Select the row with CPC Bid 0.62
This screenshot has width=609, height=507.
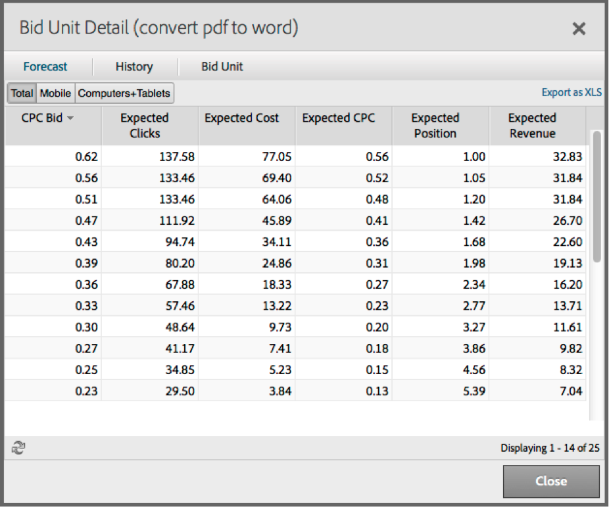pyautogui.click(x=295, y=157)
